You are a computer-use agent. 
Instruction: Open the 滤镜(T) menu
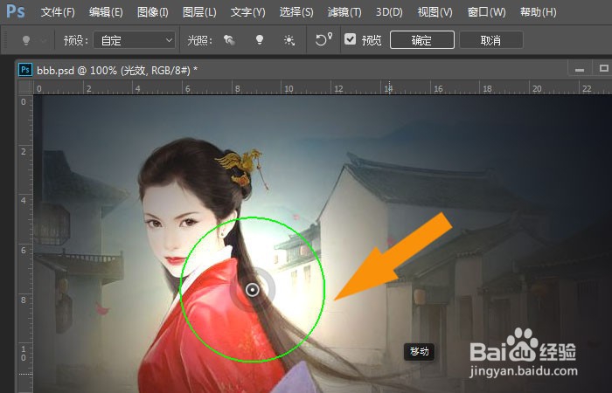pos(344,12)
